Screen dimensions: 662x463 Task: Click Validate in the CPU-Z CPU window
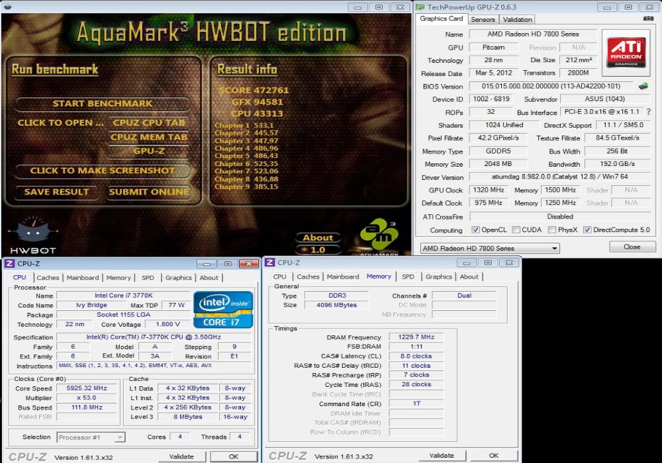tap(181, 456)
